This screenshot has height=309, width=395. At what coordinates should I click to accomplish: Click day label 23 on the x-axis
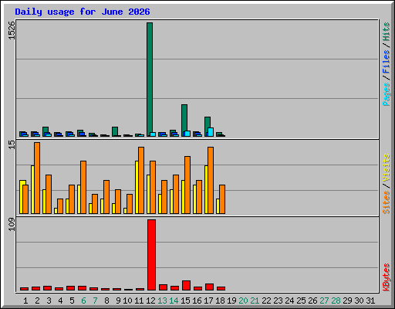(x=278, y=301)
